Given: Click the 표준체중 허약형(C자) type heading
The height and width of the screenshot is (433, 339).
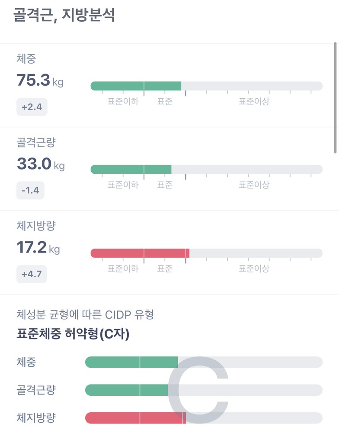Looking at the screenshot, I should (x=73, y=334).
